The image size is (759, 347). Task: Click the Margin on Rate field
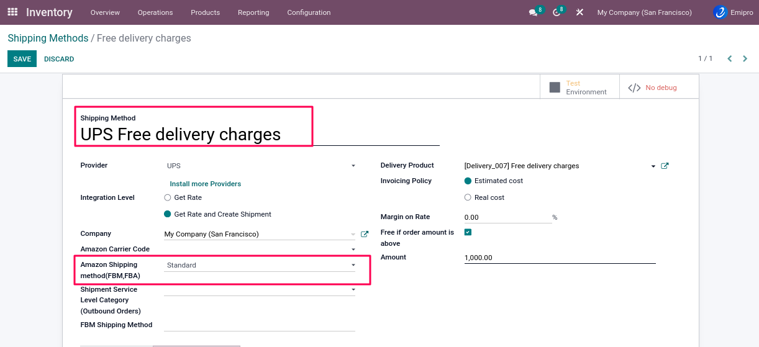click(507, 217)
